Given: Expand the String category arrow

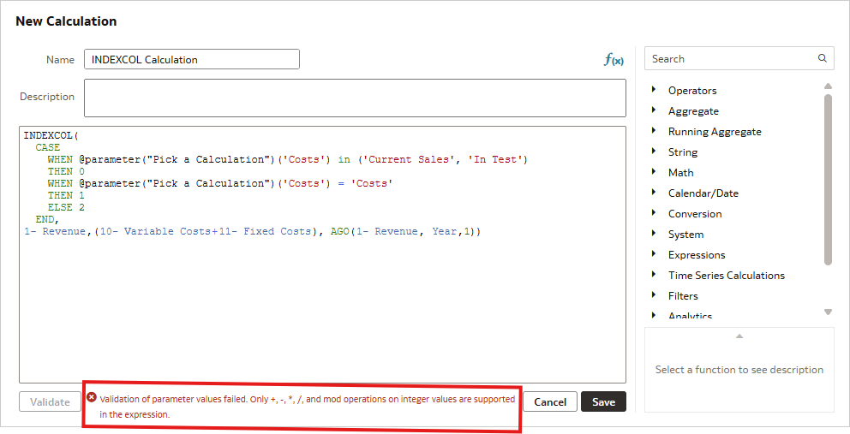Looking at the screenshot, I should coord(654,152).
